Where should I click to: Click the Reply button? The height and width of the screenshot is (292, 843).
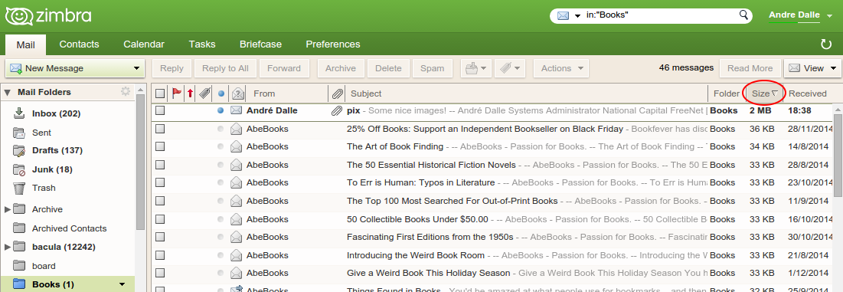172,68
